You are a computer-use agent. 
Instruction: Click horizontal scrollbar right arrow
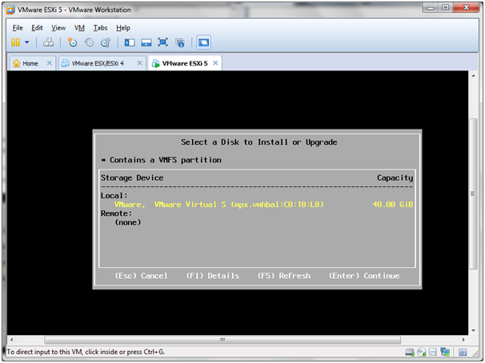point(463,340)
